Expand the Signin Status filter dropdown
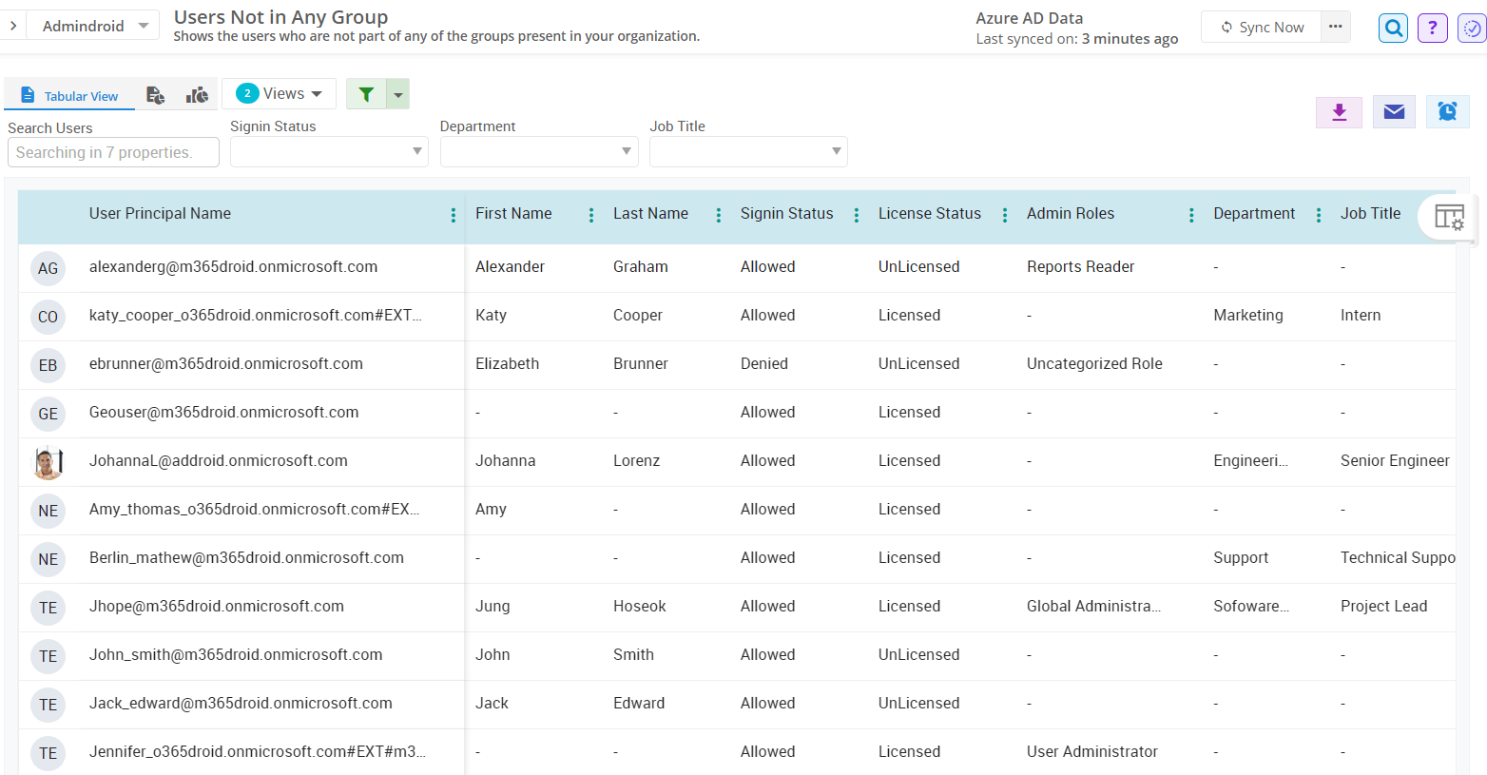The image size is (1487, 775). tap(328, 151)
